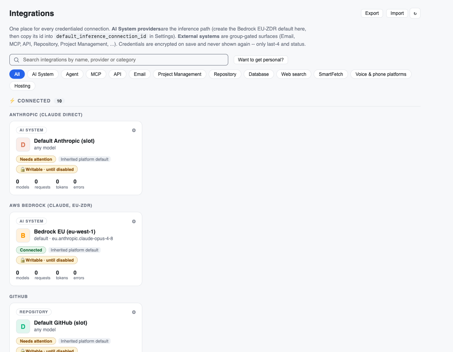
Task: Click the orange D avatar for Default Anthropic
Action: pos(23,144)
